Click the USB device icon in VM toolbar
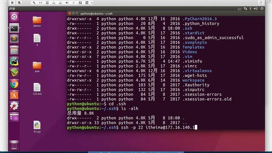 coord(74,3)
